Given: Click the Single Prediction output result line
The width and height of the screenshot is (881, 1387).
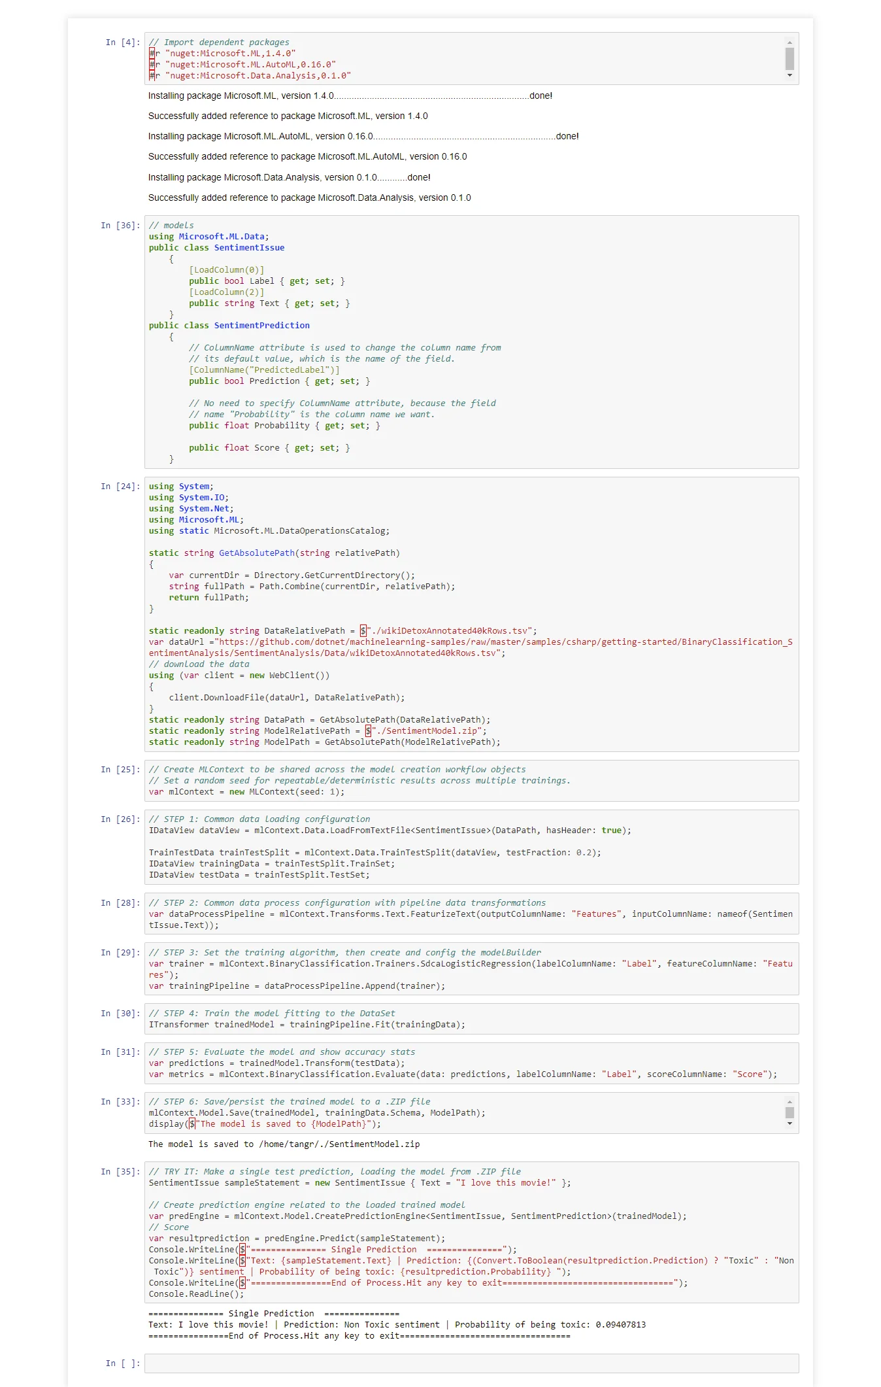Looking at the screenshot, I should point(397,1325).
